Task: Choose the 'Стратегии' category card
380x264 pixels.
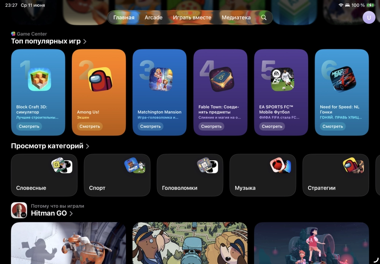Action: (x=336, y=175)
